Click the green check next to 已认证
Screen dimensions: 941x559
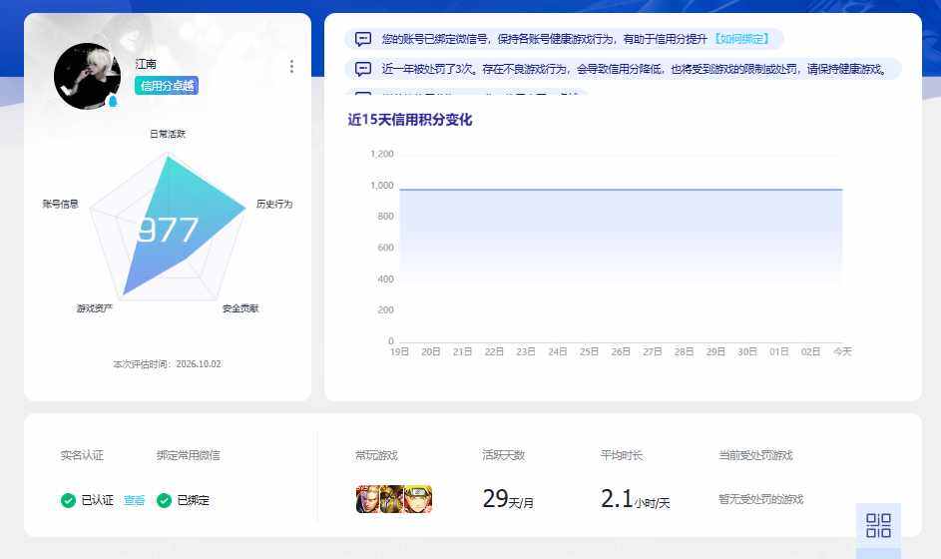click(x=69, y=500)
